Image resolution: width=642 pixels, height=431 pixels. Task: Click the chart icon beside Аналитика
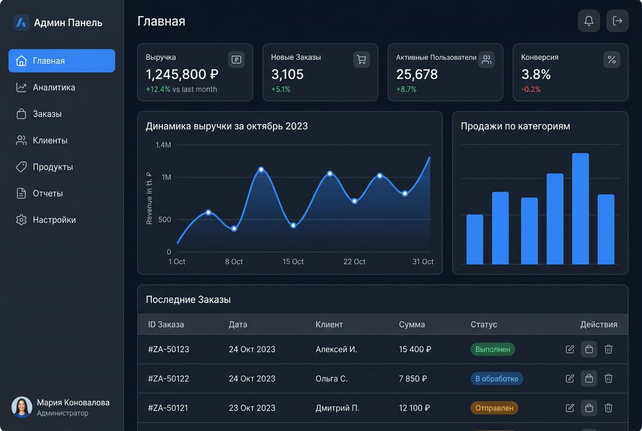click(21, 87)
